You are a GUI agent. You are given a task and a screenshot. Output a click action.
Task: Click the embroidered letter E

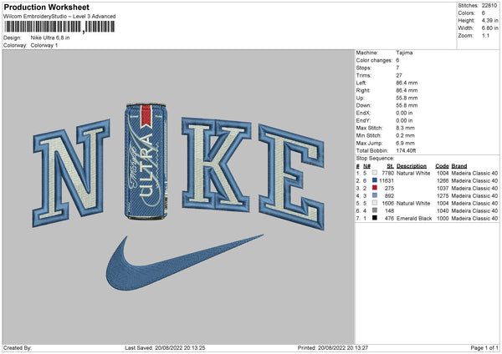click(x=292, y=177)
